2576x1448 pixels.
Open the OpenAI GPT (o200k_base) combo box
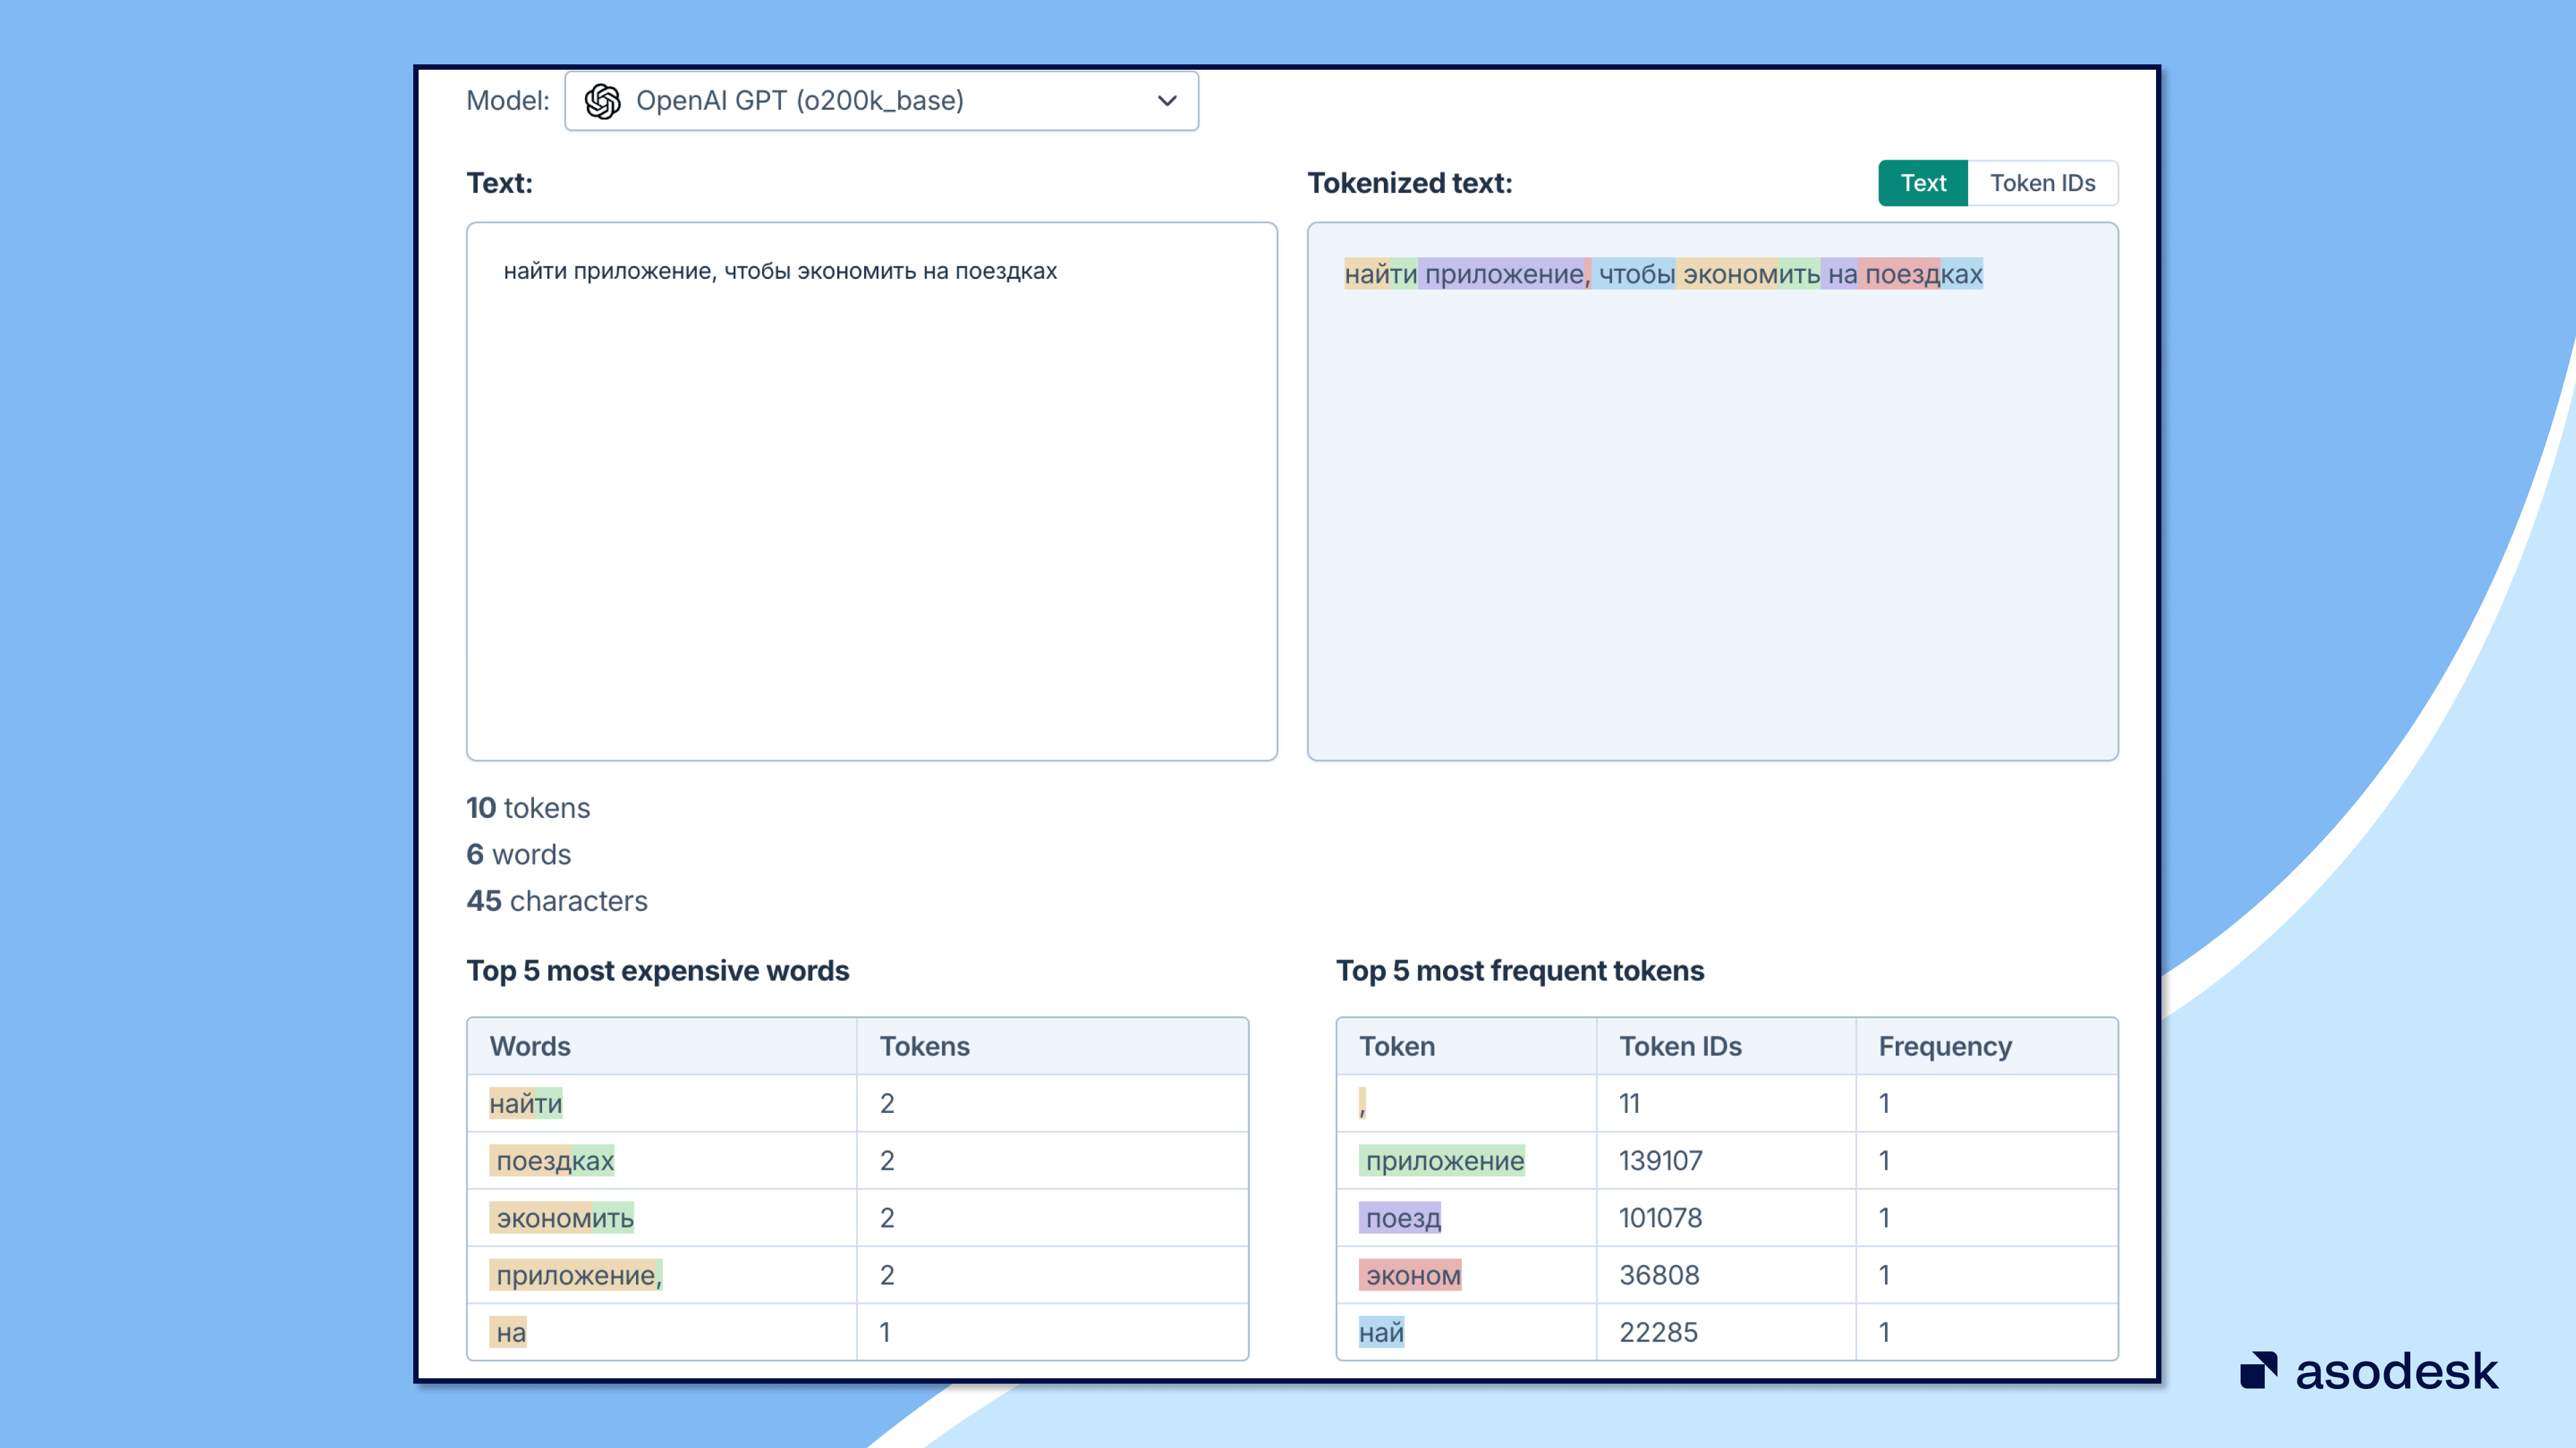pyautogui.click(x=880, y=101)
